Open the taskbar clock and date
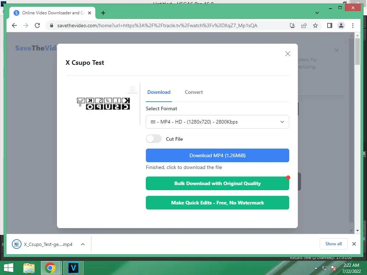The image size is (367, 275). click(351, 268)
